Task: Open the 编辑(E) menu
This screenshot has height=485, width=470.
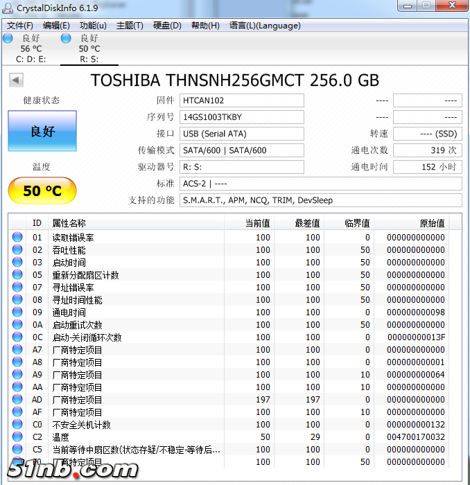Action: (x=56, y=26)
